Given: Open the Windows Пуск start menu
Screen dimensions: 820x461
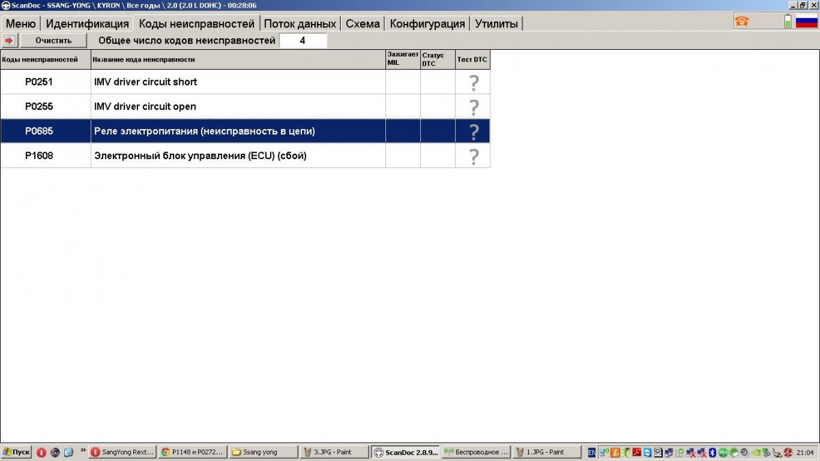Looking at the screenshot, I should click(x=17, y=452).
